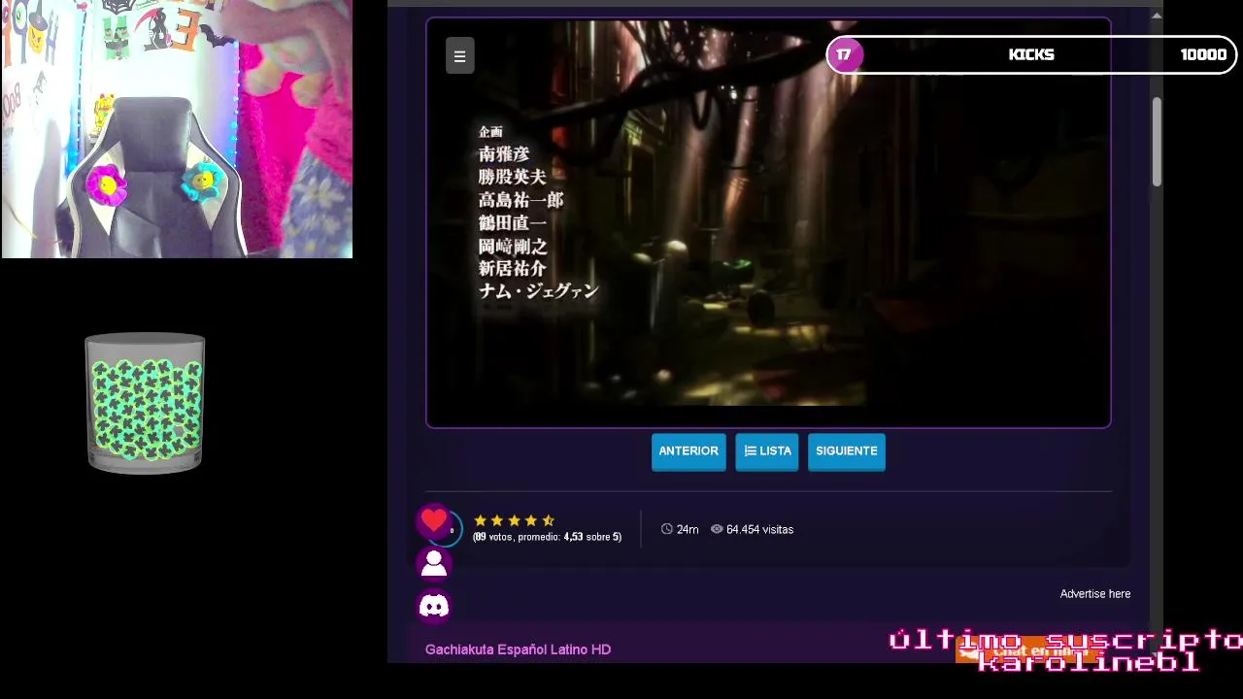
Task: Rate with the third gold star
Action: point(514,520)
